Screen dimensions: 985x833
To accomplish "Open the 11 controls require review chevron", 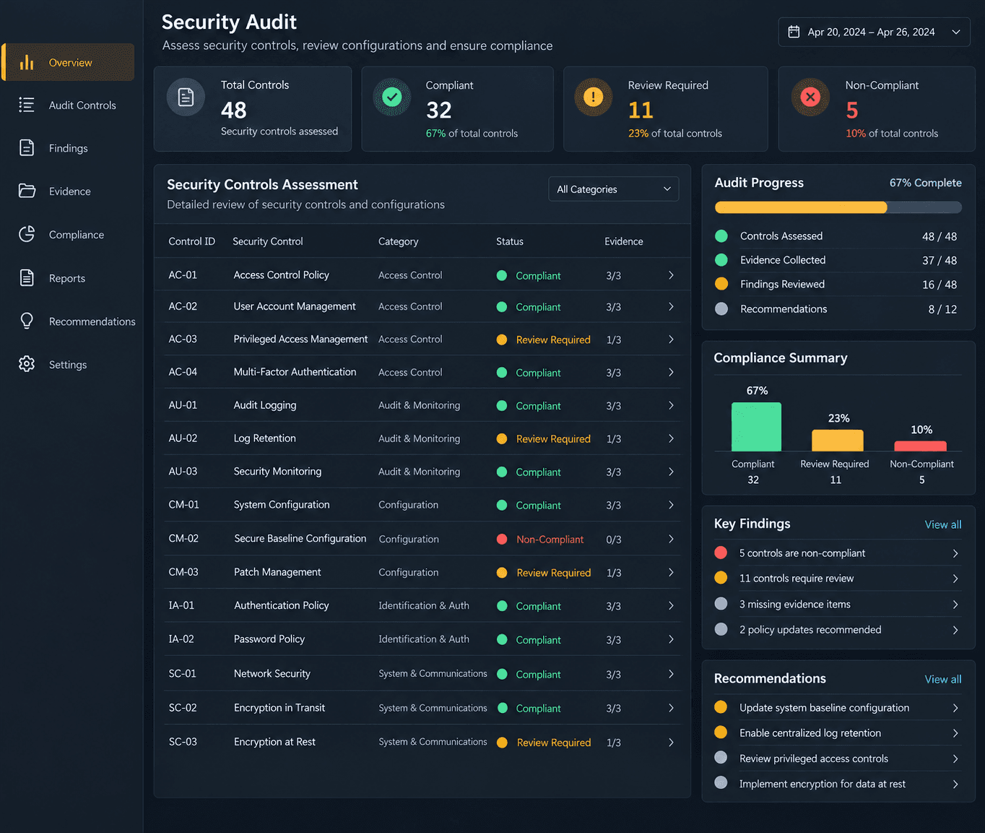I will [955, 579].
